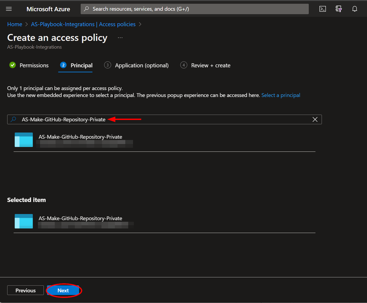Click the selected item AS-Make-GitHub-Repository-Private

click(x=165, y=221)
